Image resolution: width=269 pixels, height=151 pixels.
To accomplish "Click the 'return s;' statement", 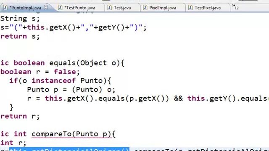I will pyautogui.click(x=20, y=36).
